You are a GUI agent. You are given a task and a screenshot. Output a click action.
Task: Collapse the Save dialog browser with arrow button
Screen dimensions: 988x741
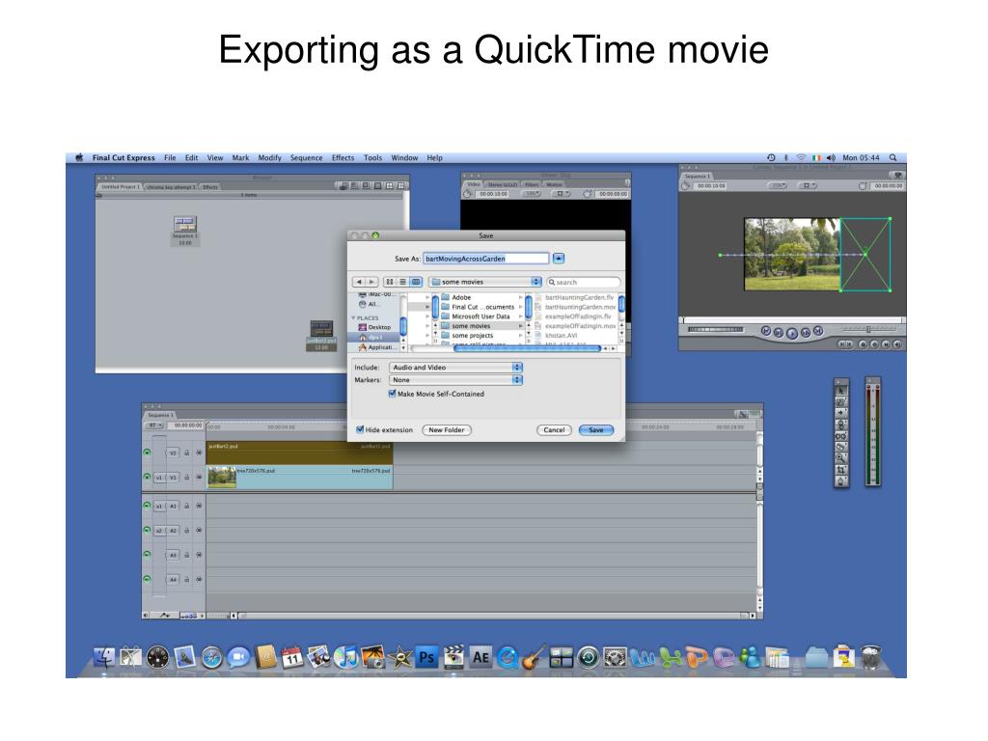(559, 259)
